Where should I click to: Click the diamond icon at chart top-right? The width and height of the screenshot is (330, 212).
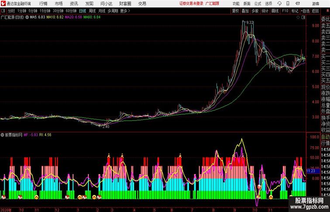pos(298,17)
